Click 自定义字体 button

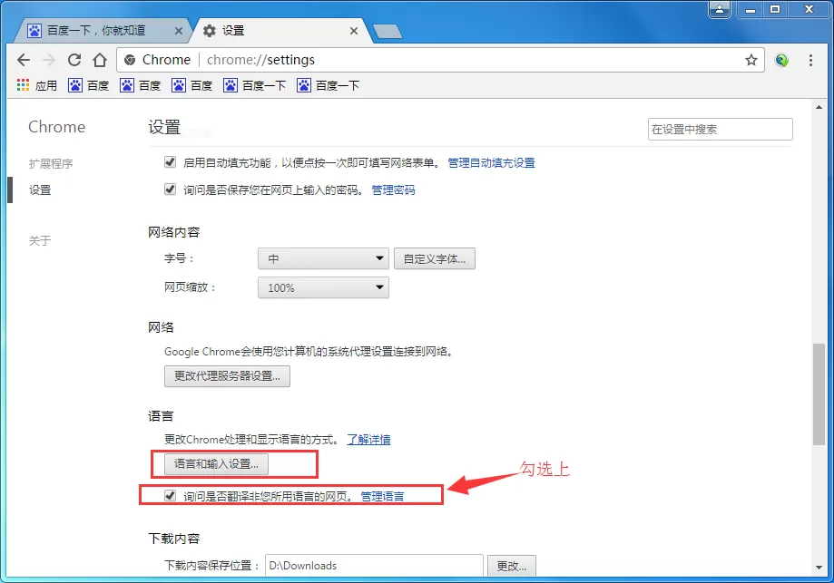pyautogui.click(x=435, y=258)
